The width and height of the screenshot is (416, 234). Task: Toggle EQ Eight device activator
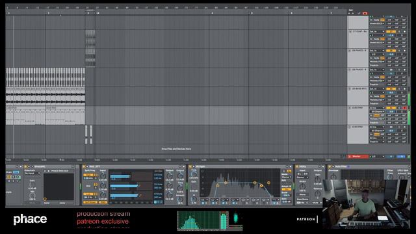190,166
